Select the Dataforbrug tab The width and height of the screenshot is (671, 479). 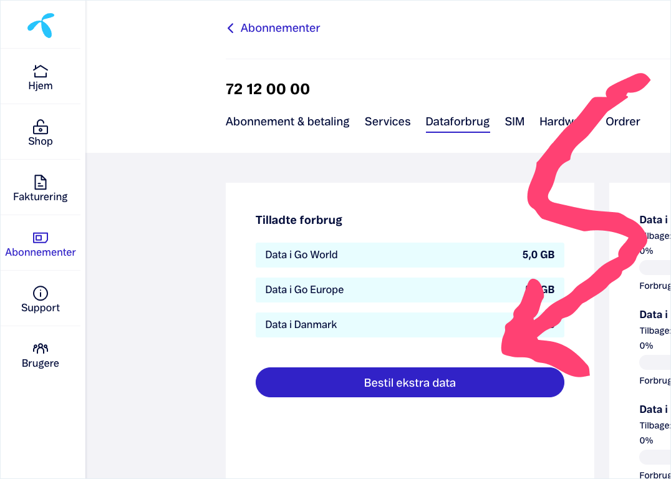[458, 122]
